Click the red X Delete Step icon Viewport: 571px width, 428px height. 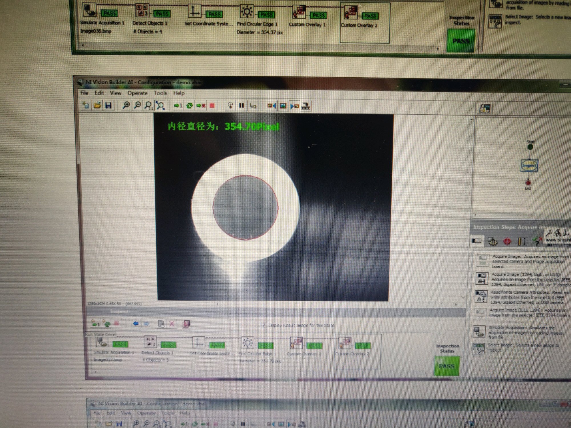pos(172,324)
